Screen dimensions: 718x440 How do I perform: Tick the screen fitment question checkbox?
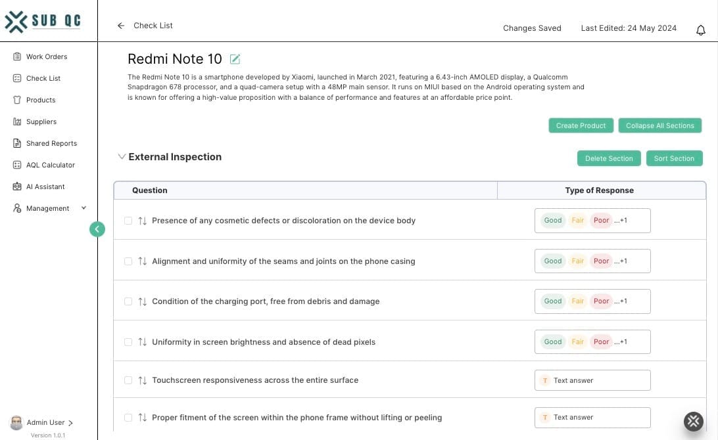click(128, 418)
